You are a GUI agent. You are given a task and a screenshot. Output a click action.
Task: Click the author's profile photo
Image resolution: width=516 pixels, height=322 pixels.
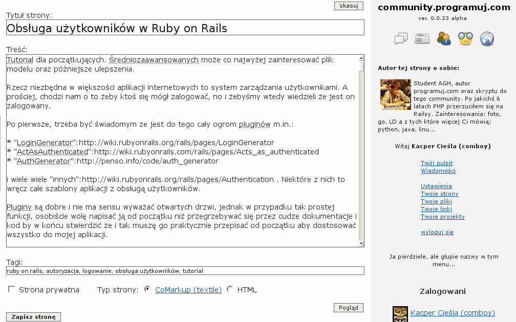pyautogui.click(x=396, y=94)
